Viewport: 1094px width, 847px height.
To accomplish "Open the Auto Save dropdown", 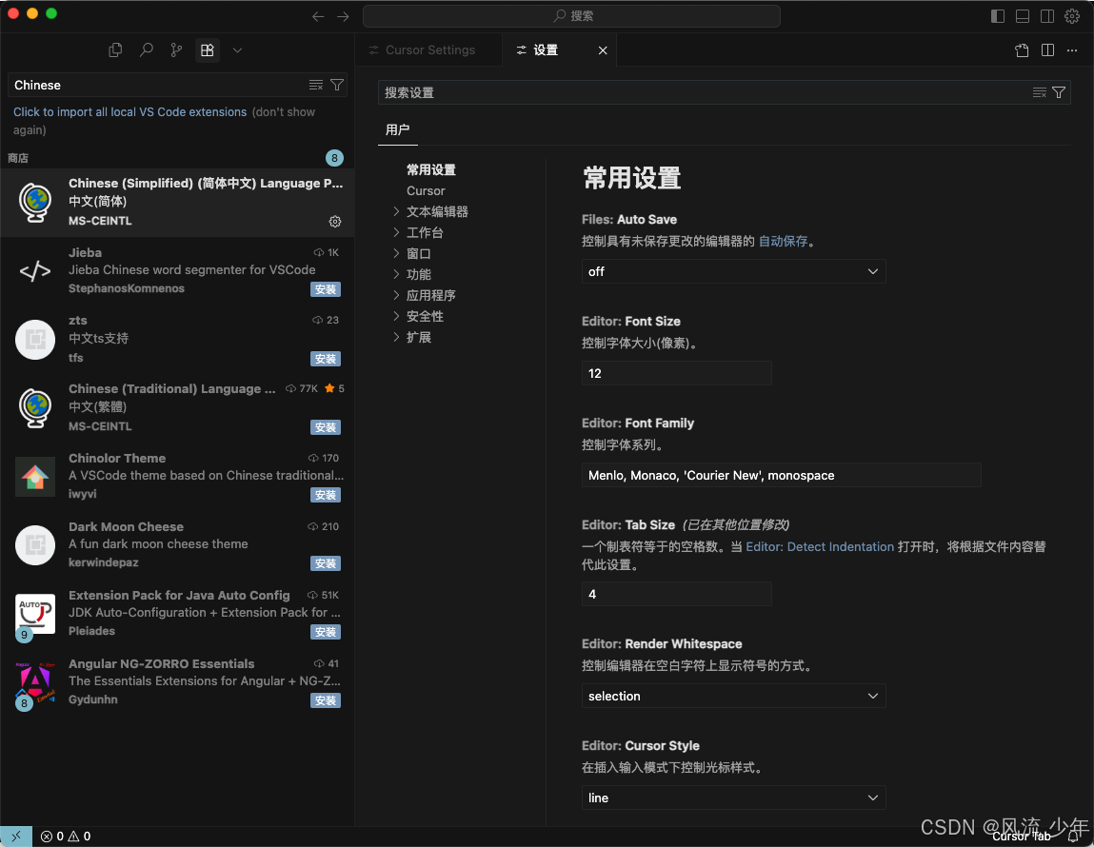I will click(x=733, y=271).
